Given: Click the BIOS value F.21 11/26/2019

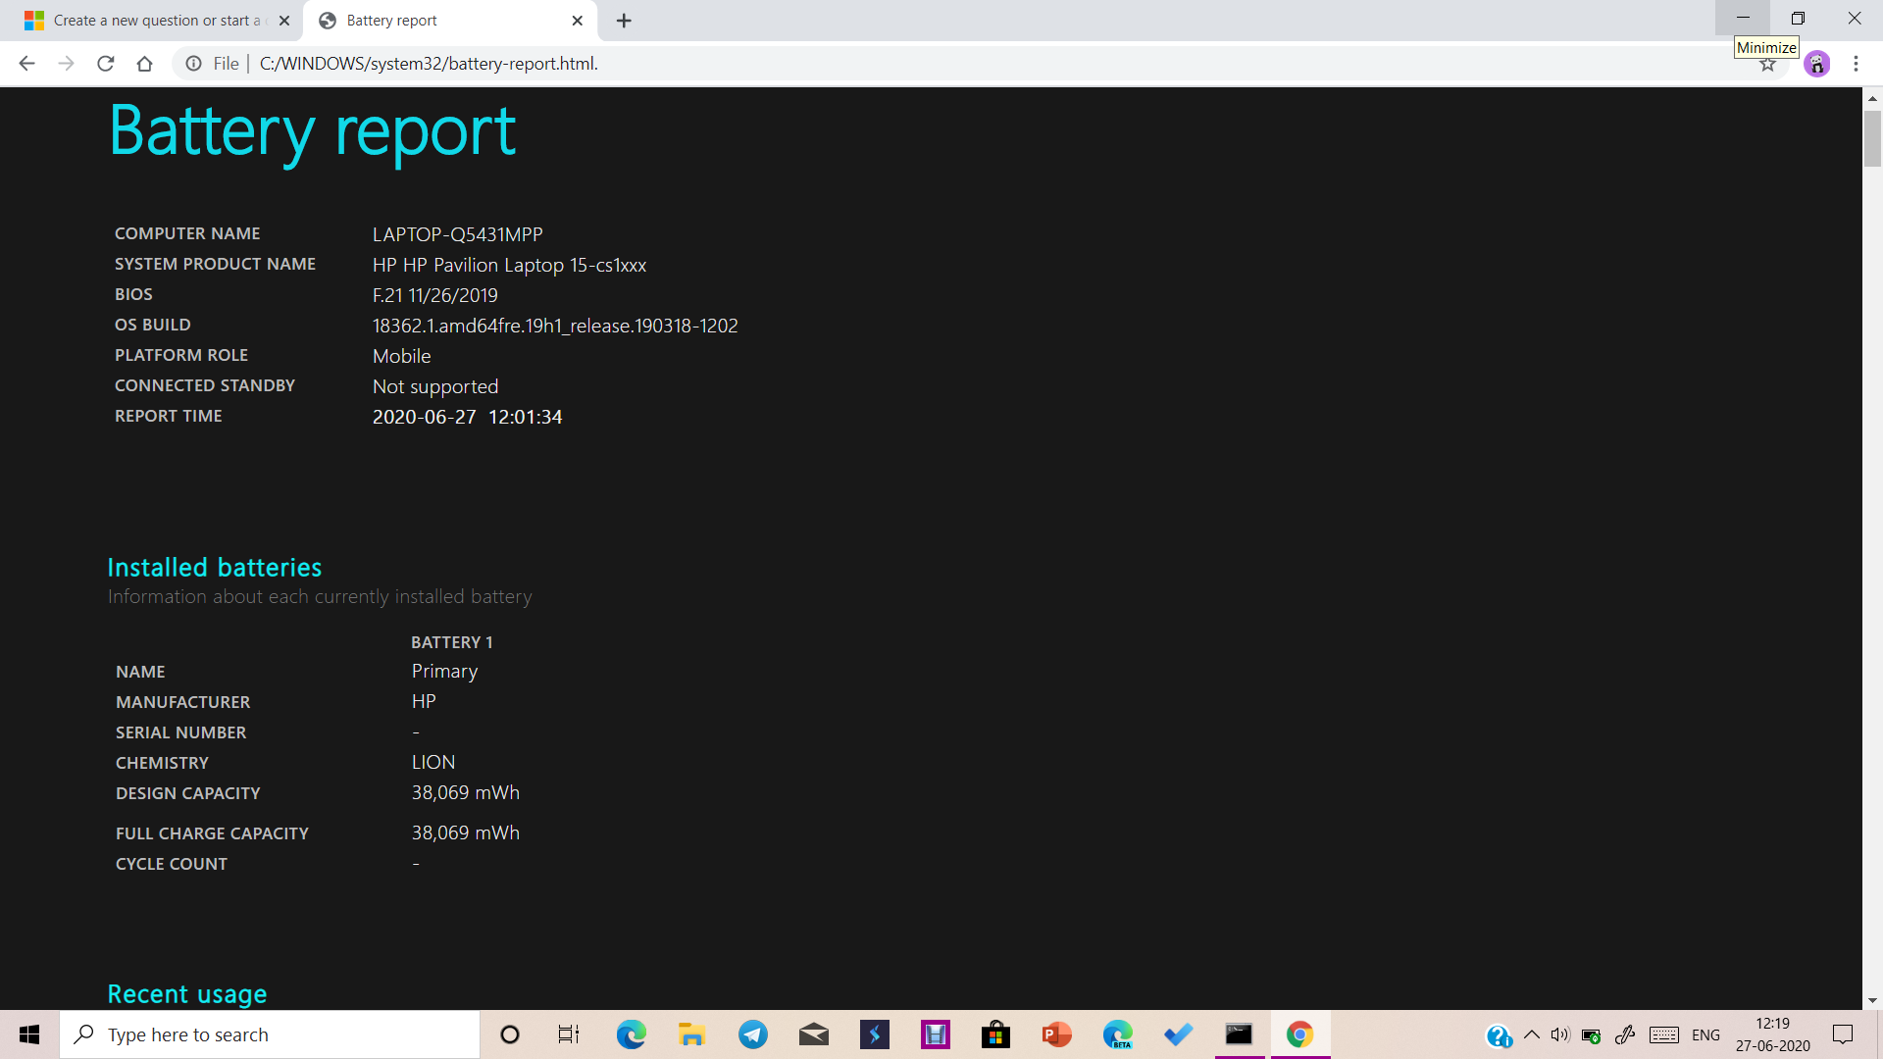Looking at the screenshot, I should click(x=434, y=295).
